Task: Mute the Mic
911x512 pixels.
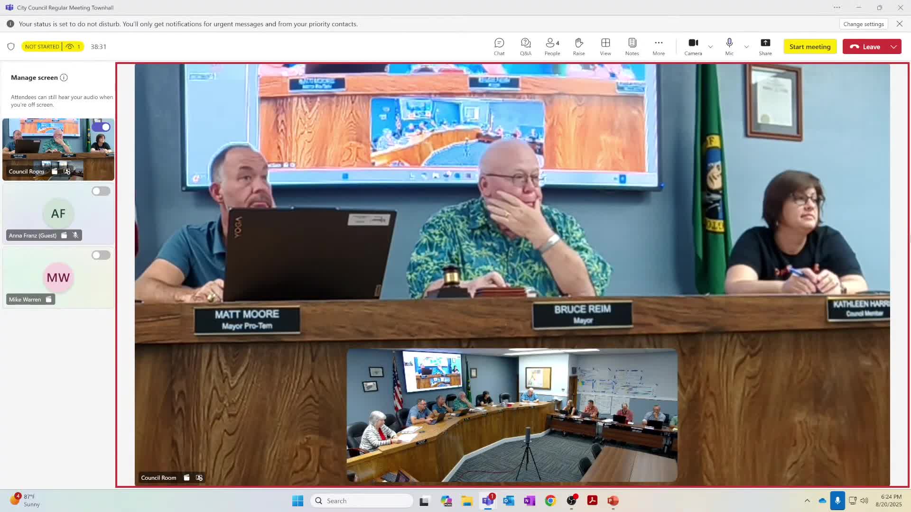Action: [729, 46]
